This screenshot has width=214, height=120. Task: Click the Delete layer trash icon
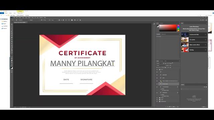coord(178,107)
